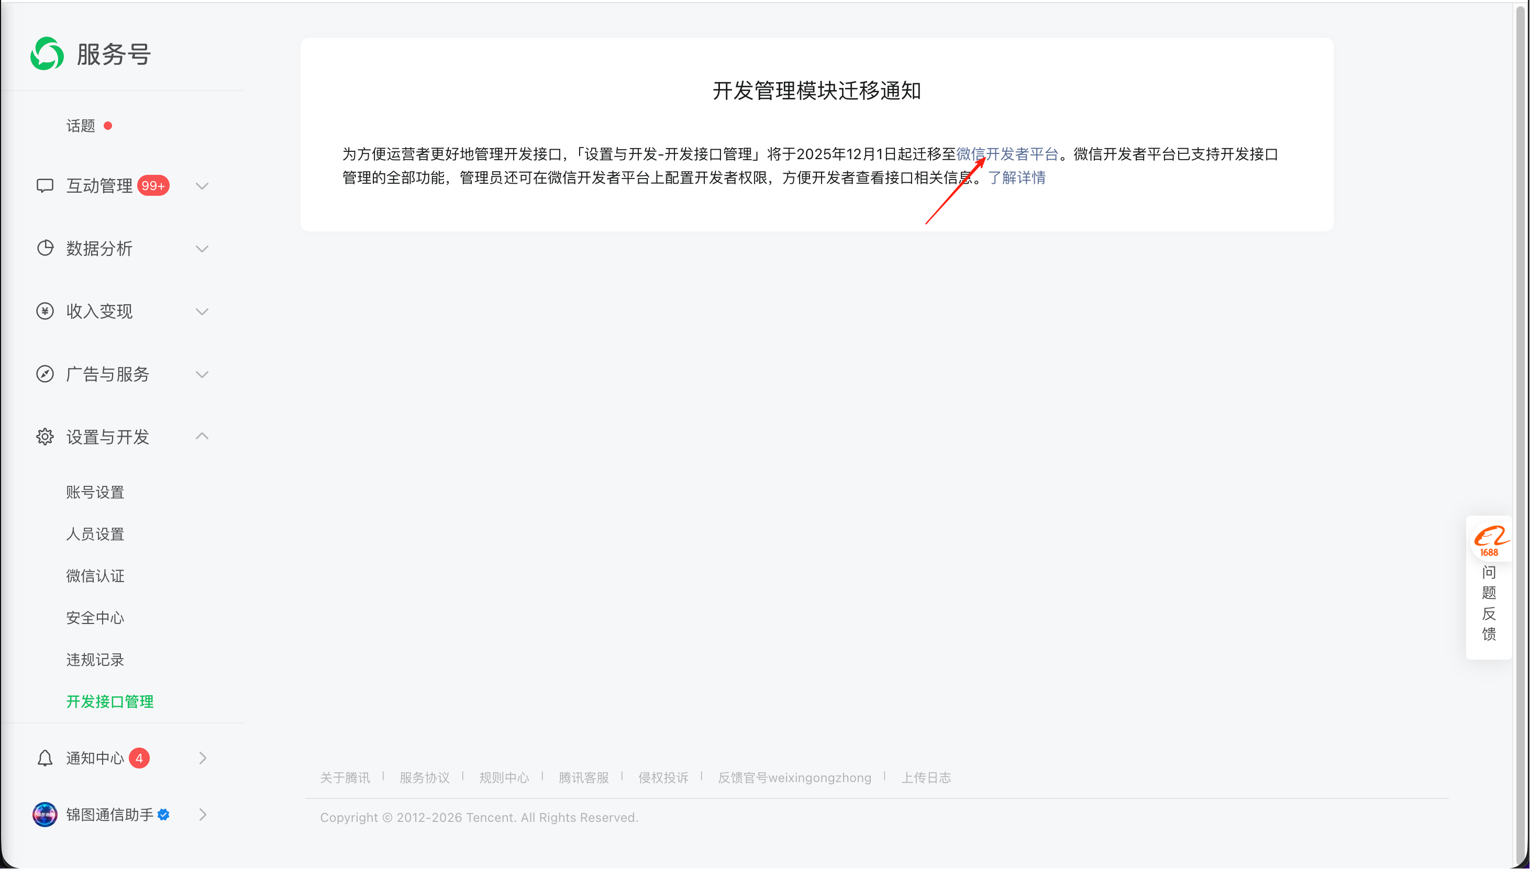
Task: Click the 1688 orange logo icon
Action: tap(1491, 541)
